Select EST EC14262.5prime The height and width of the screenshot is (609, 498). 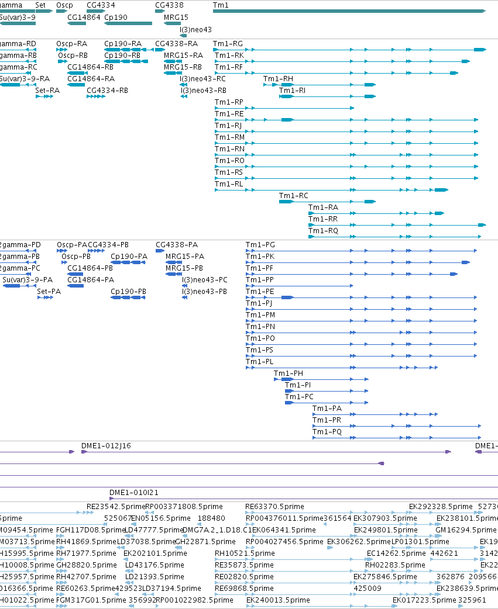tap(396, 553)
